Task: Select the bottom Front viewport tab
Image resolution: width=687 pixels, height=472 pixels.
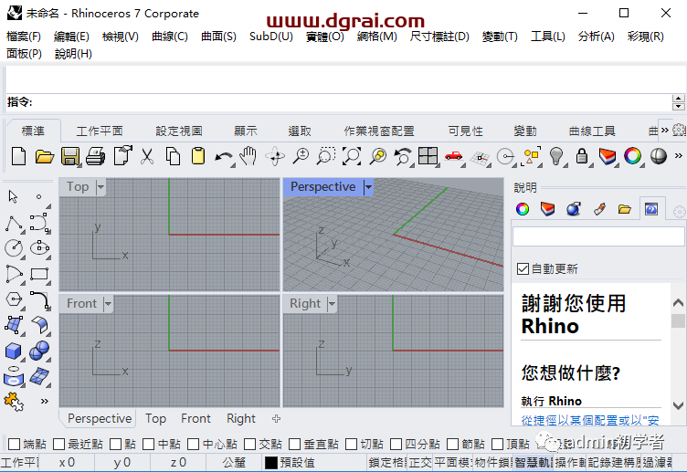Action: (196, 418)
